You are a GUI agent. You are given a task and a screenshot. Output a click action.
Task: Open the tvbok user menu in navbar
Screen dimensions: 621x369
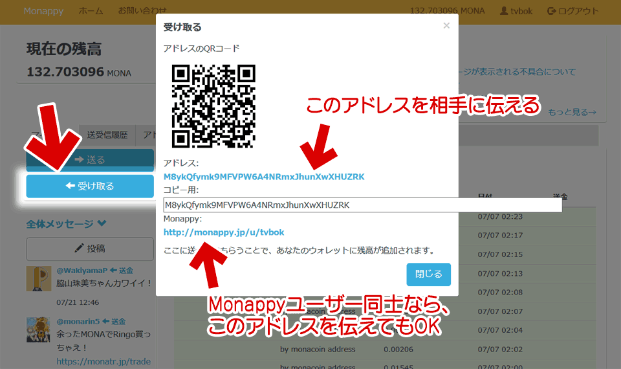point(516,11)
